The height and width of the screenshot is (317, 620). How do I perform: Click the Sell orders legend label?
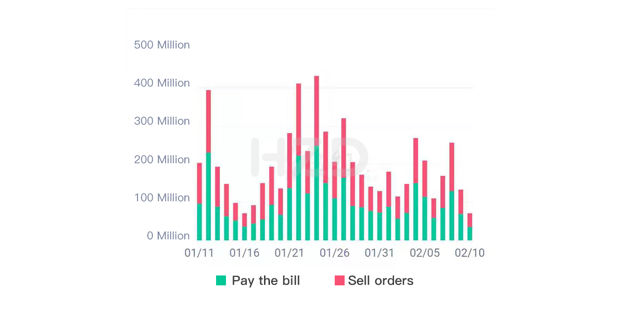381,280
